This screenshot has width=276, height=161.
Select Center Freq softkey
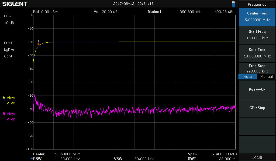point(257,17)
